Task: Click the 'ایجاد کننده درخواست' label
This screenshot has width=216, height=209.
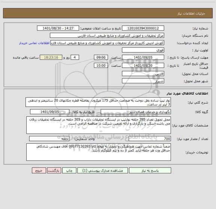Action: coord(192,43)
